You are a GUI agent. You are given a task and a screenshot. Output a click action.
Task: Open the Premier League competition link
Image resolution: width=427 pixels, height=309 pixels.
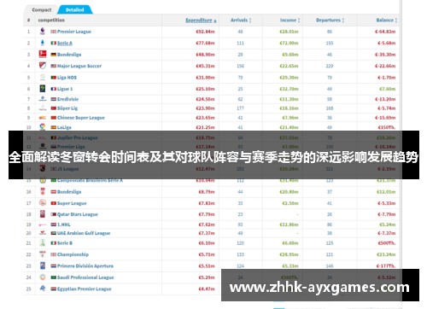tap(74, 32)
